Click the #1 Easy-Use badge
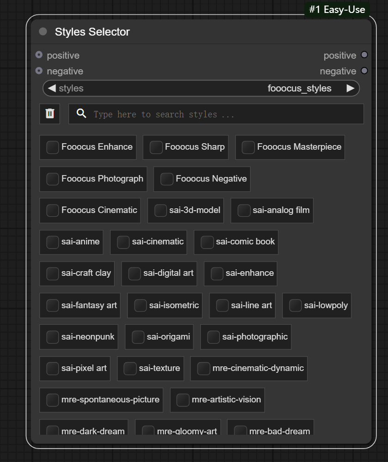 (337, 10)
